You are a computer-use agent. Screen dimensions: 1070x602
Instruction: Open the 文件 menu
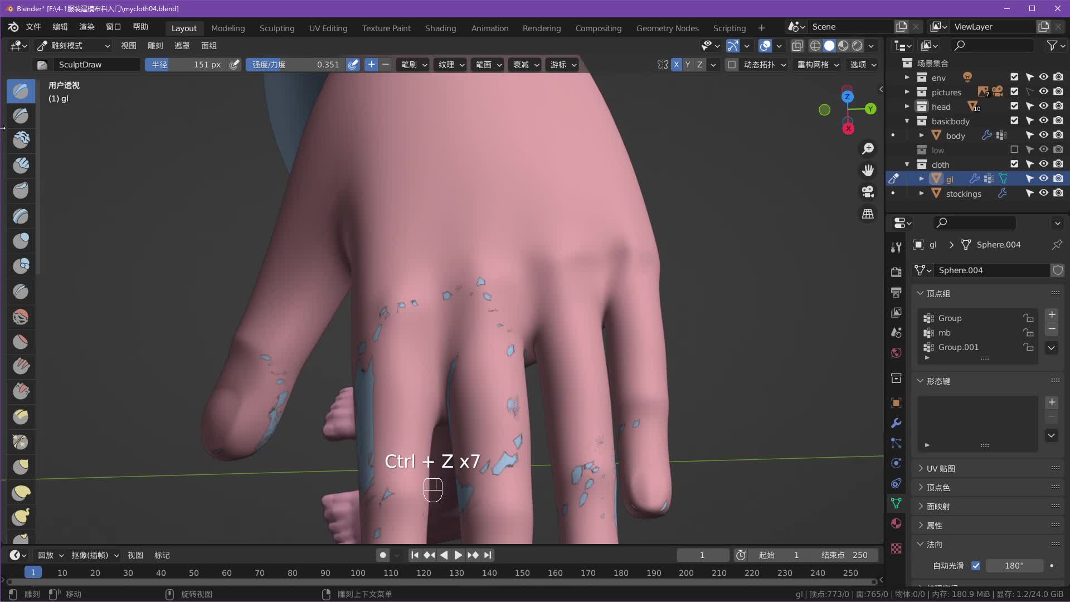(33, 27)
